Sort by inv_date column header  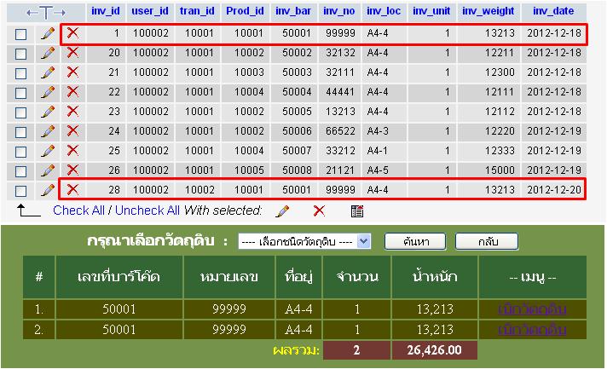[553, 11]
